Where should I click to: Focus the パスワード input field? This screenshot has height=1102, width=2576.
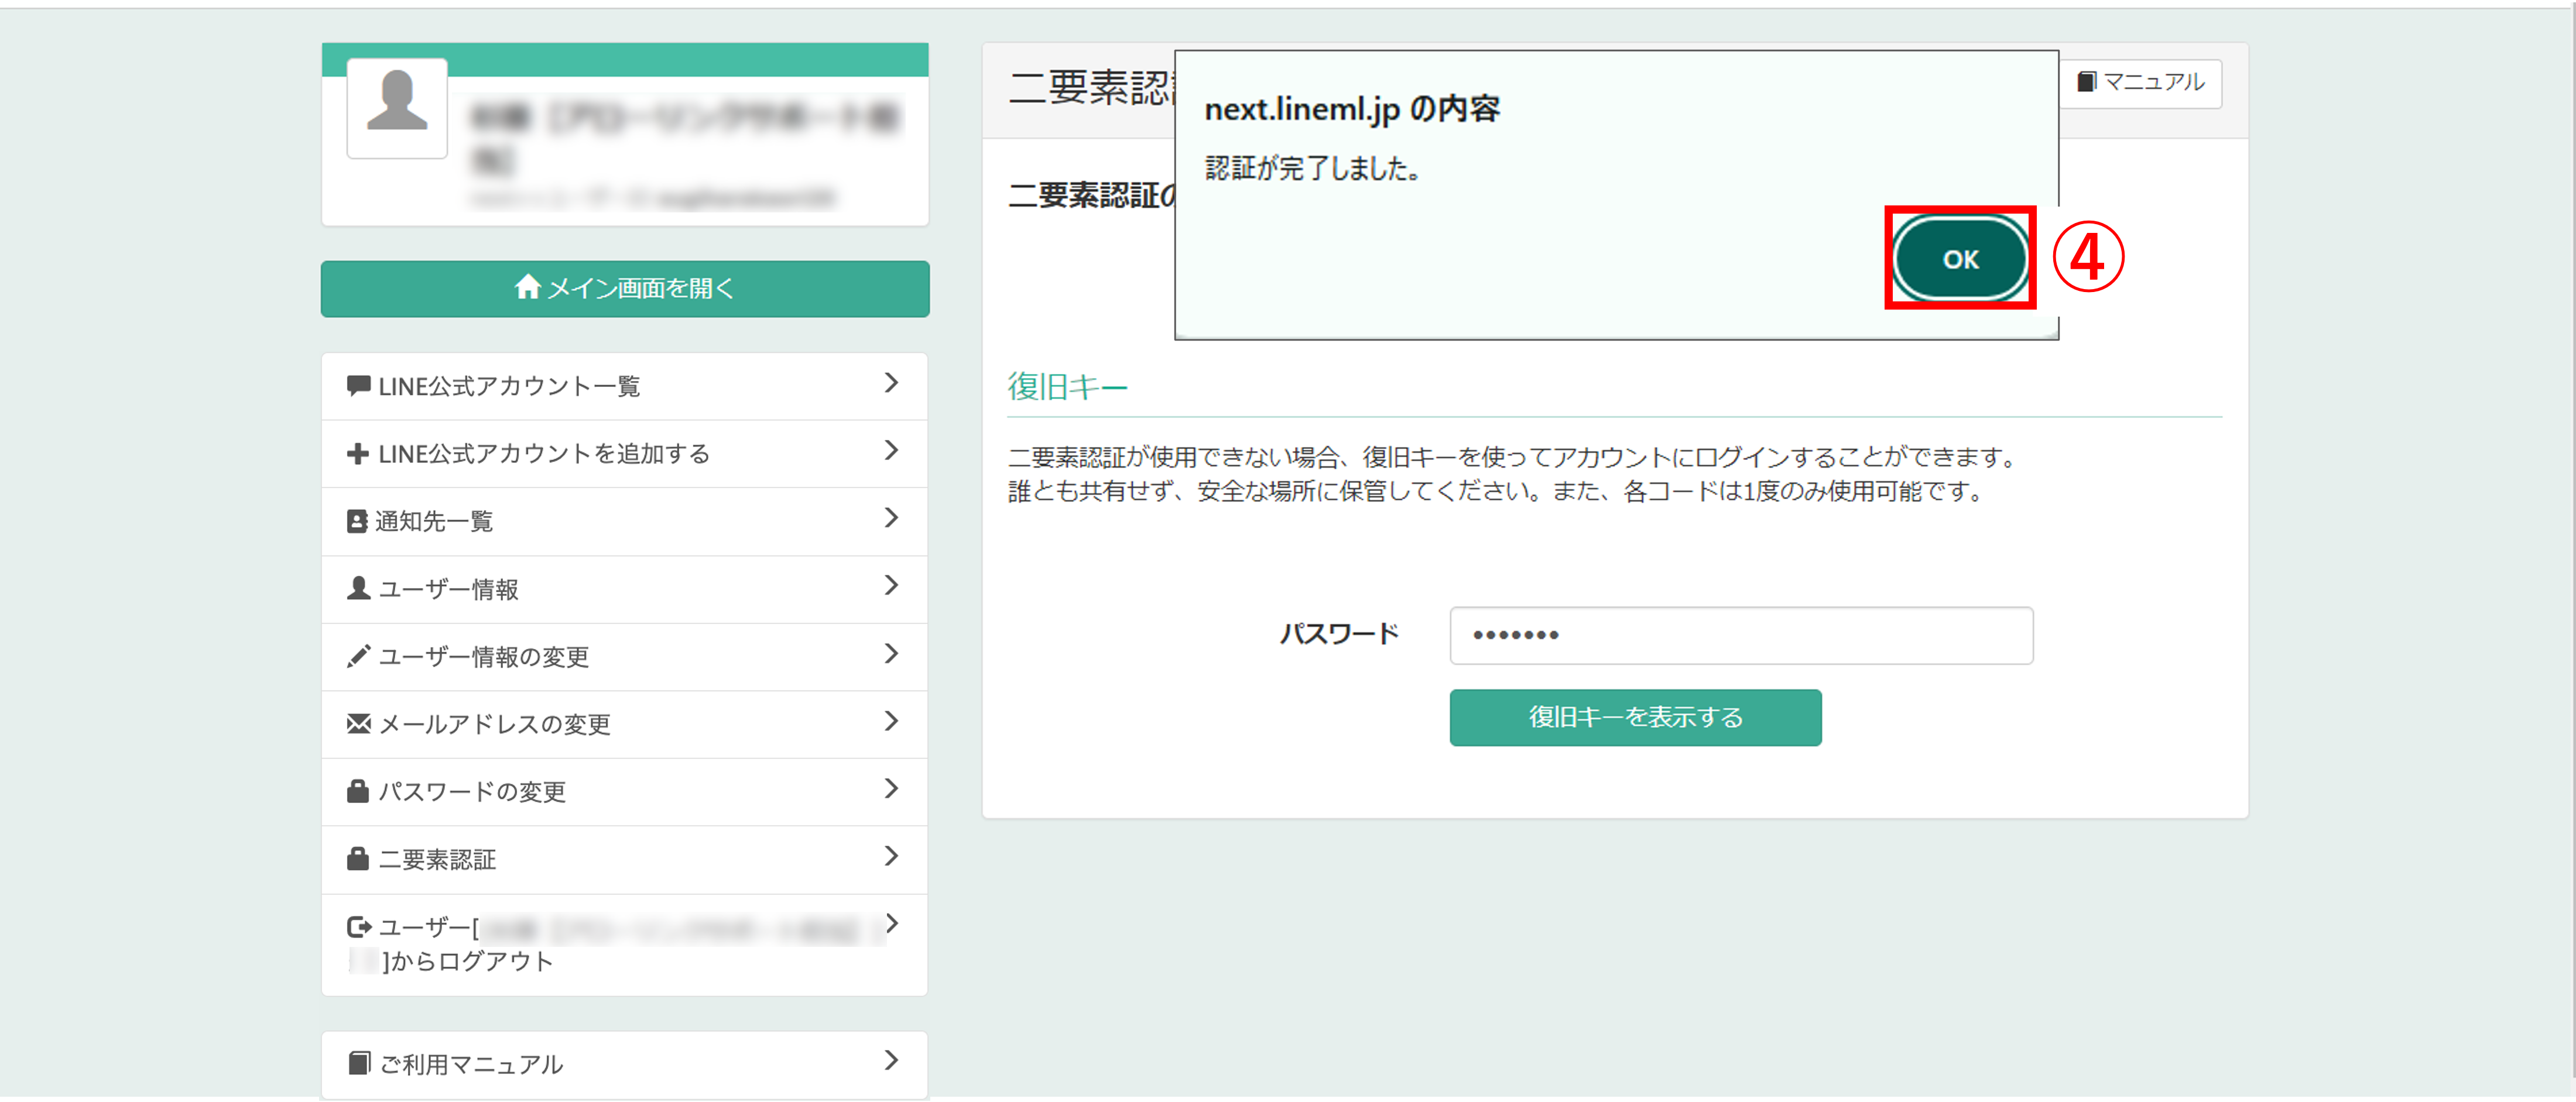[x=1740, y=635]
